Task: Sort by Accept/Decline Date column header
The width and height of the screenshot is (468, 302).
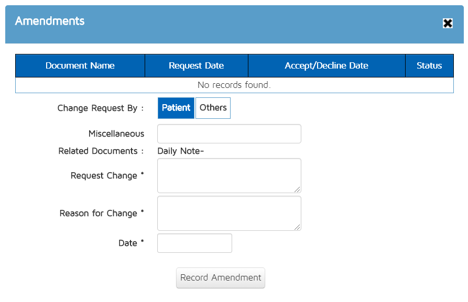Action: pos(326,66)
